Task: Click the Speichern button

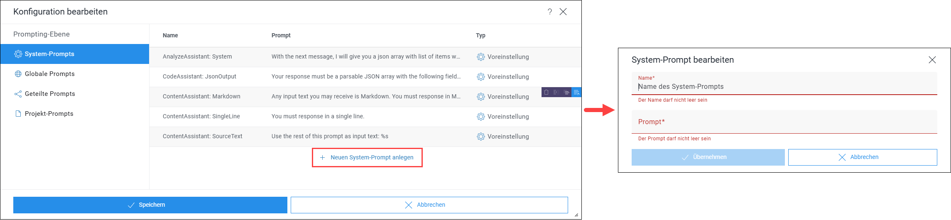Action: 150,205
